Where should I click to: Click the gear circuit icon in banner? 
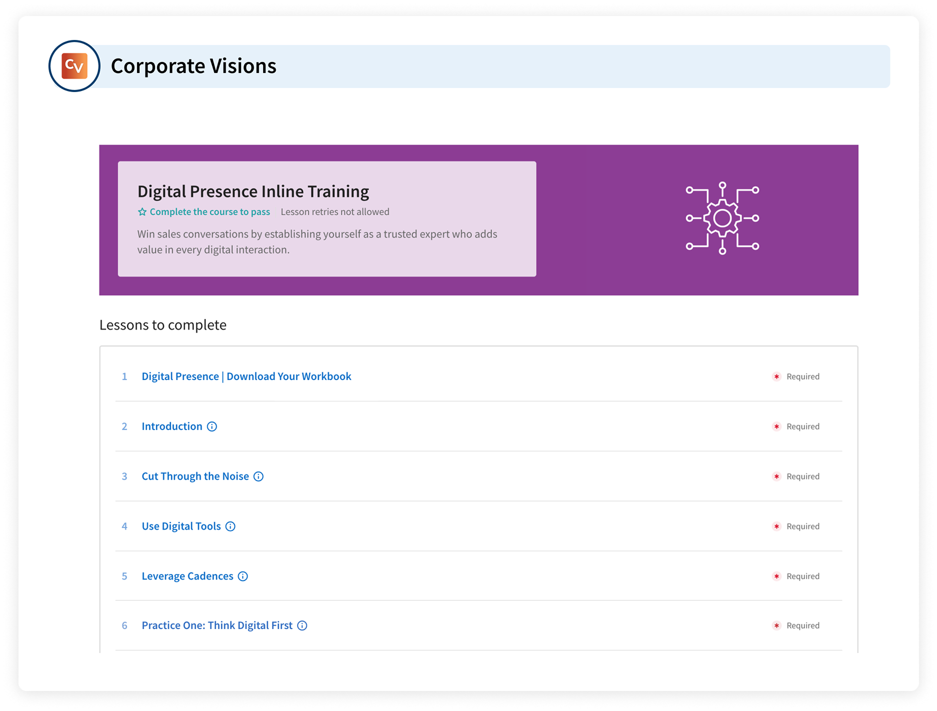pos(722,218)
